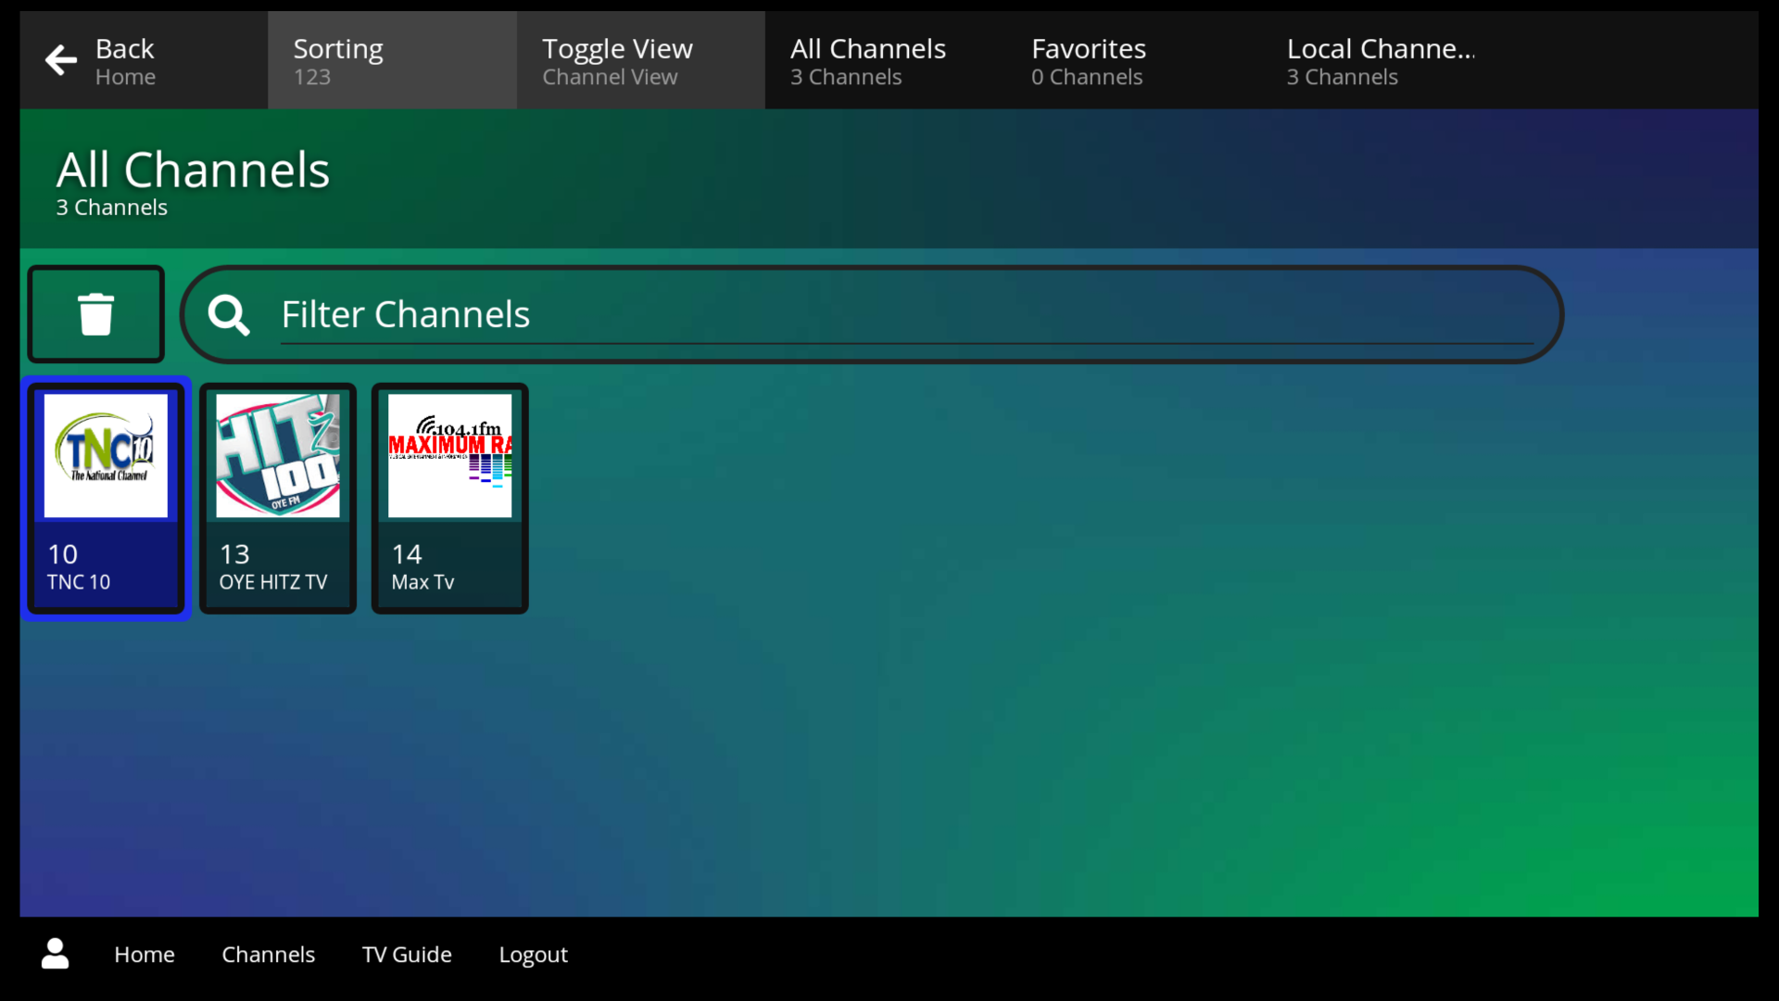Switch to the Channels tab
This screenshot has width=1779, height=1001.
(x=268, y=954)
